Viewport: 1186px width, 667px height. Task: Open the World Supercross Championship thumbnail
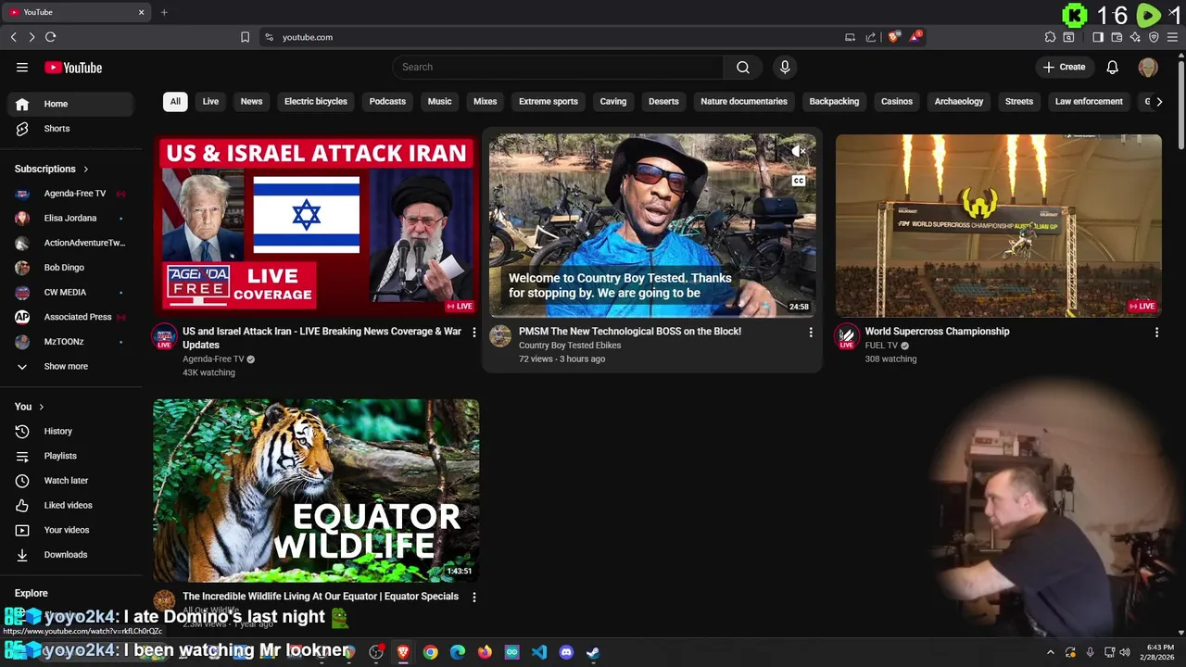tap(998, 225)
